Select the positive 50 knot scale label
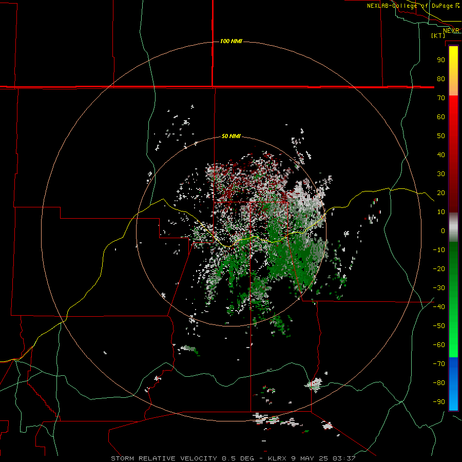462x462 pixels. pos(441,136)
